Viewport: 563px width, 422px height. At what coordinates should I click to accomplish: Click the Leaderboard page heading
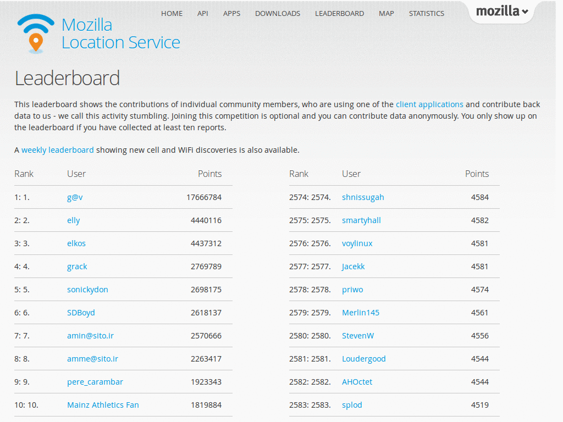pos(67,78)
